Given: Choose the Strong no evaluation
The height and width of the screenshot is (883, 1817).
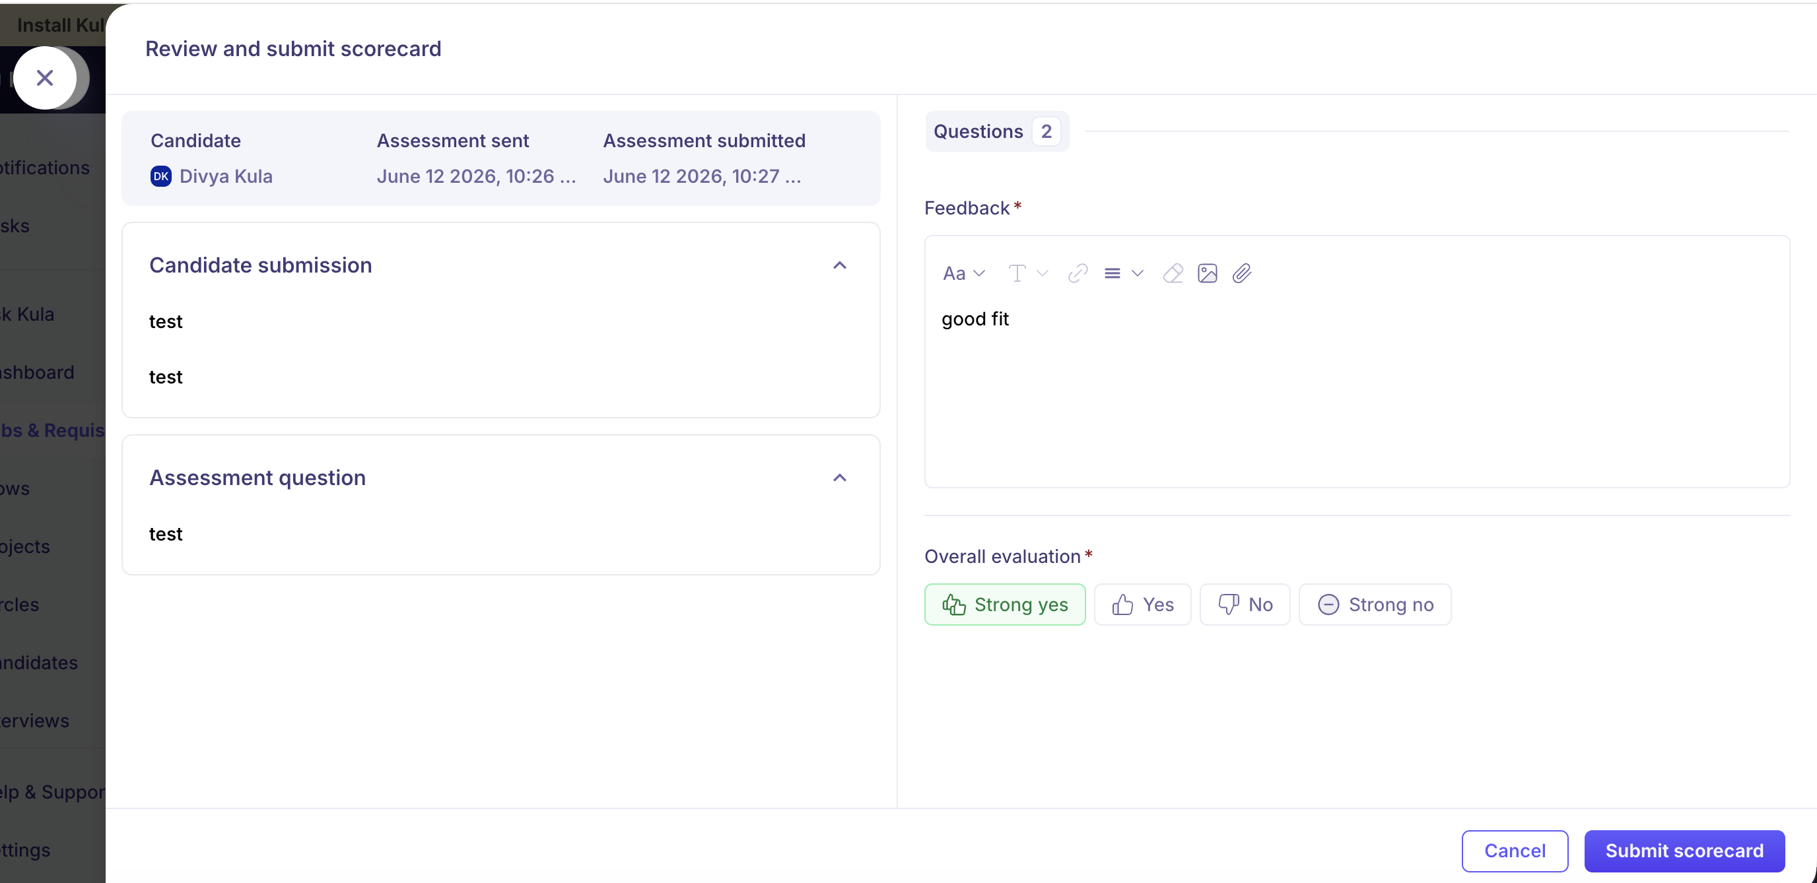Looking at the screenshot, I should tap(1375, 605).
